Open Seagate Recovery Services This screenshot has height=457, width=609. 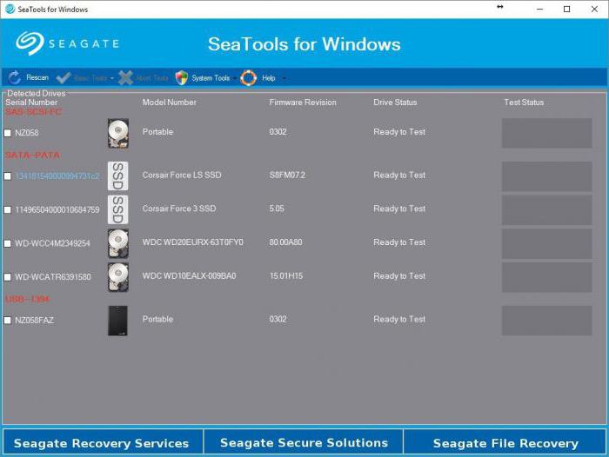[x=102, y=442]
